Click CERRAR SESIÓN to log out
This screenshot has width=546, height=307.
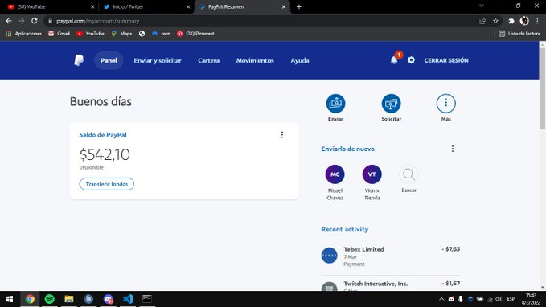[x=446, y=60]
